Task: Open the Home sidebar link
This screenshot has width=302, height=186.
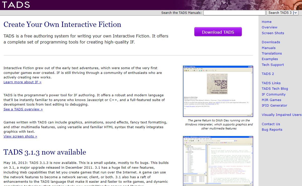Action: 267,22
